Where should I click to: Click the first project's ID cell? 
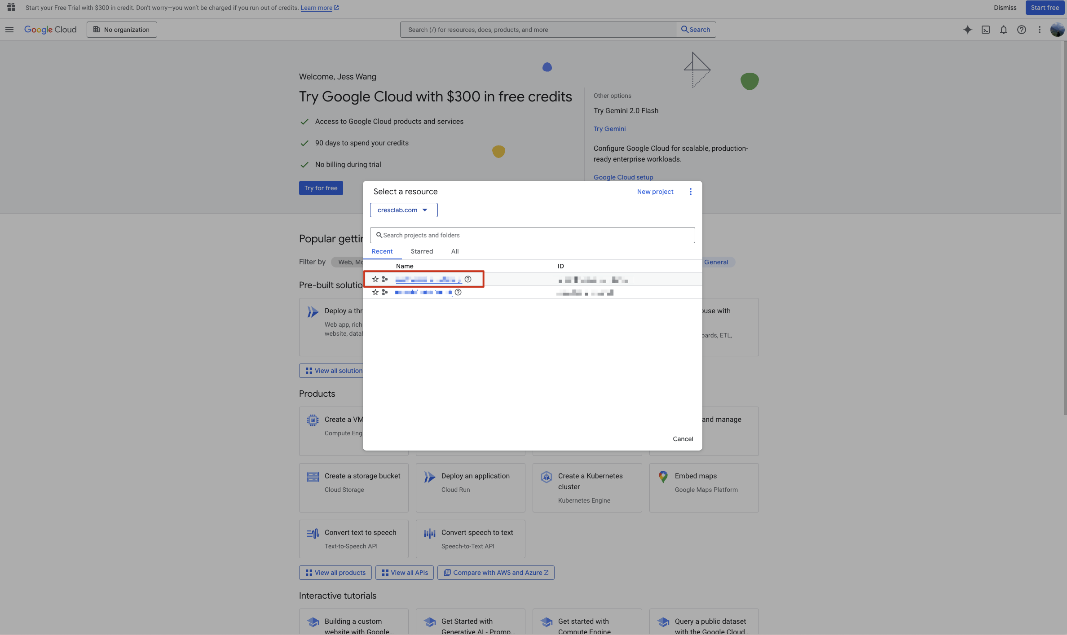[x=592, y=280]
